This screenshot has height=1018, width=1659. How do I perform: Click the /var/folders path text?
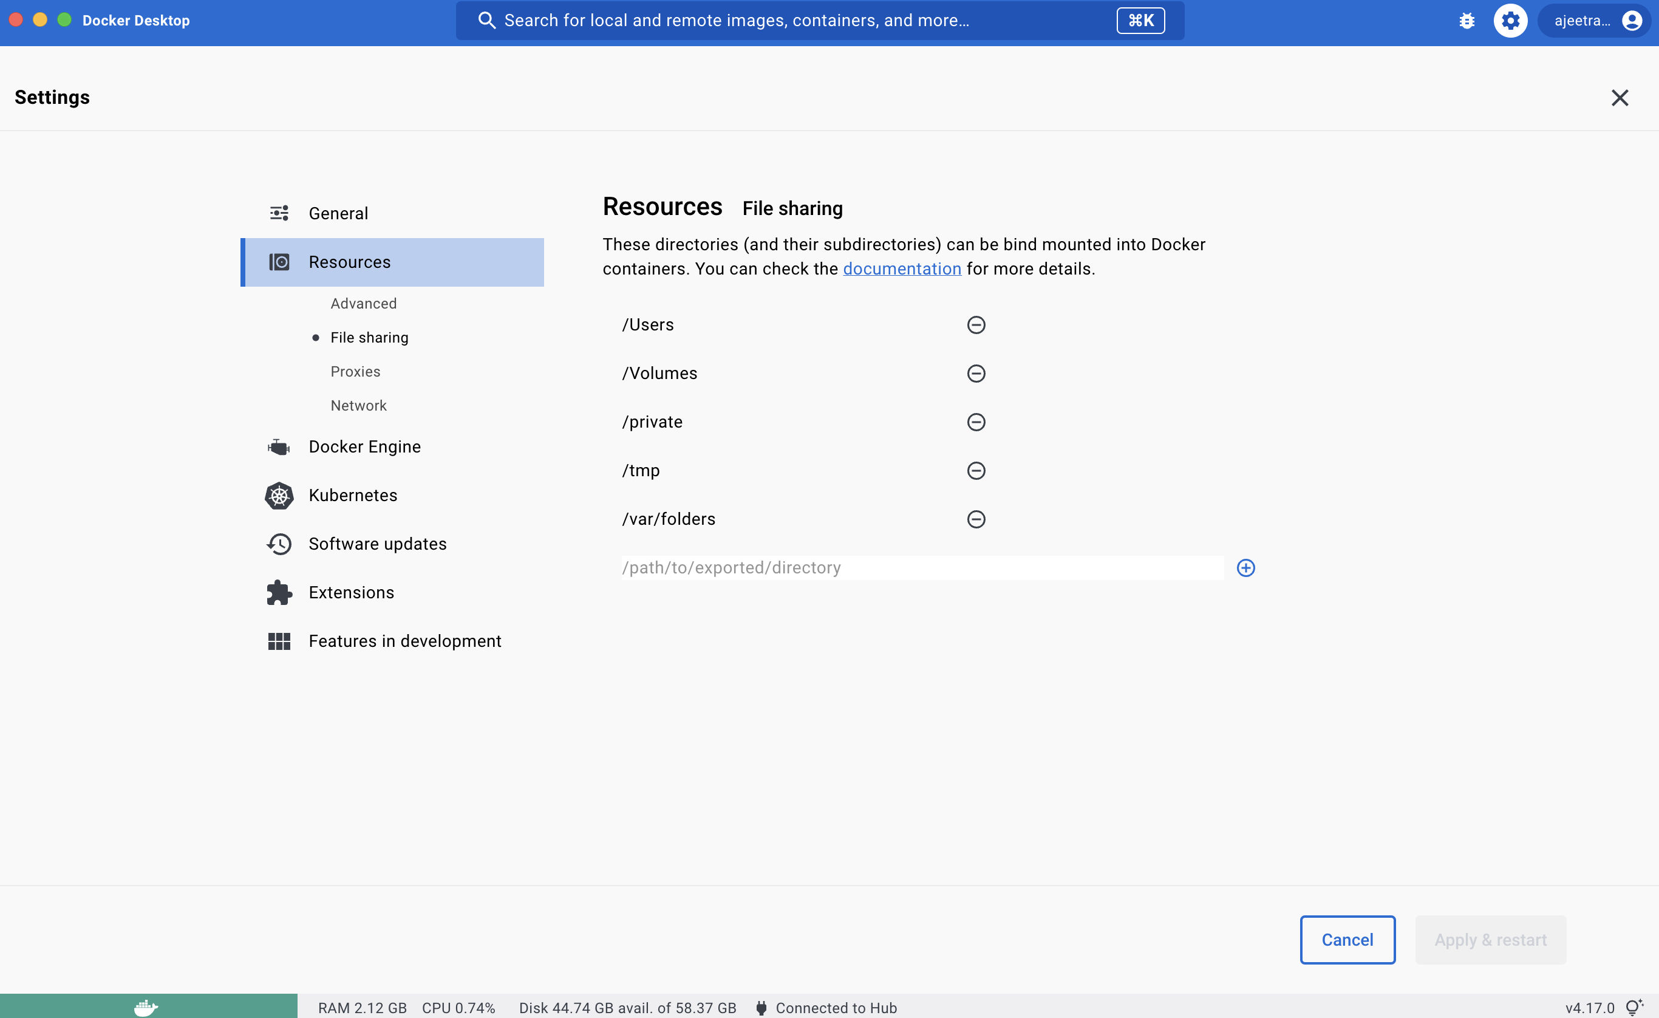click(668, 519)
